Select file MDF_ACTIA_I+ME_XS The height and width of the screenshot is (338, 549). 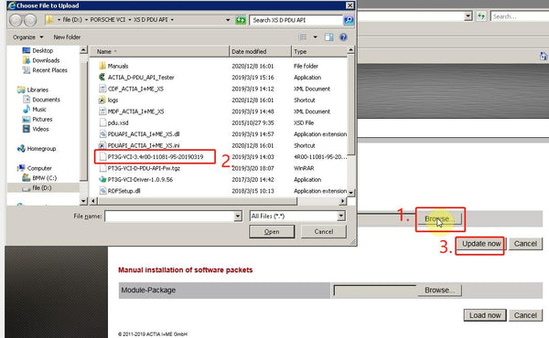pos(135,111)
